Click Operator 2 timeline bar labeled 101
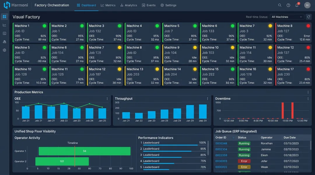Image resolution: width=315 pixels, height=175 pixels. (x=62, y=161)
